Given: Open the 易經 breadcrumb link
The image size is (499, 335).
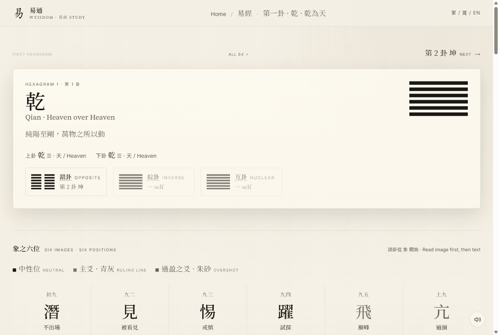Looking at the screenshot, I should pyautogui.click(x=245, y=14).
